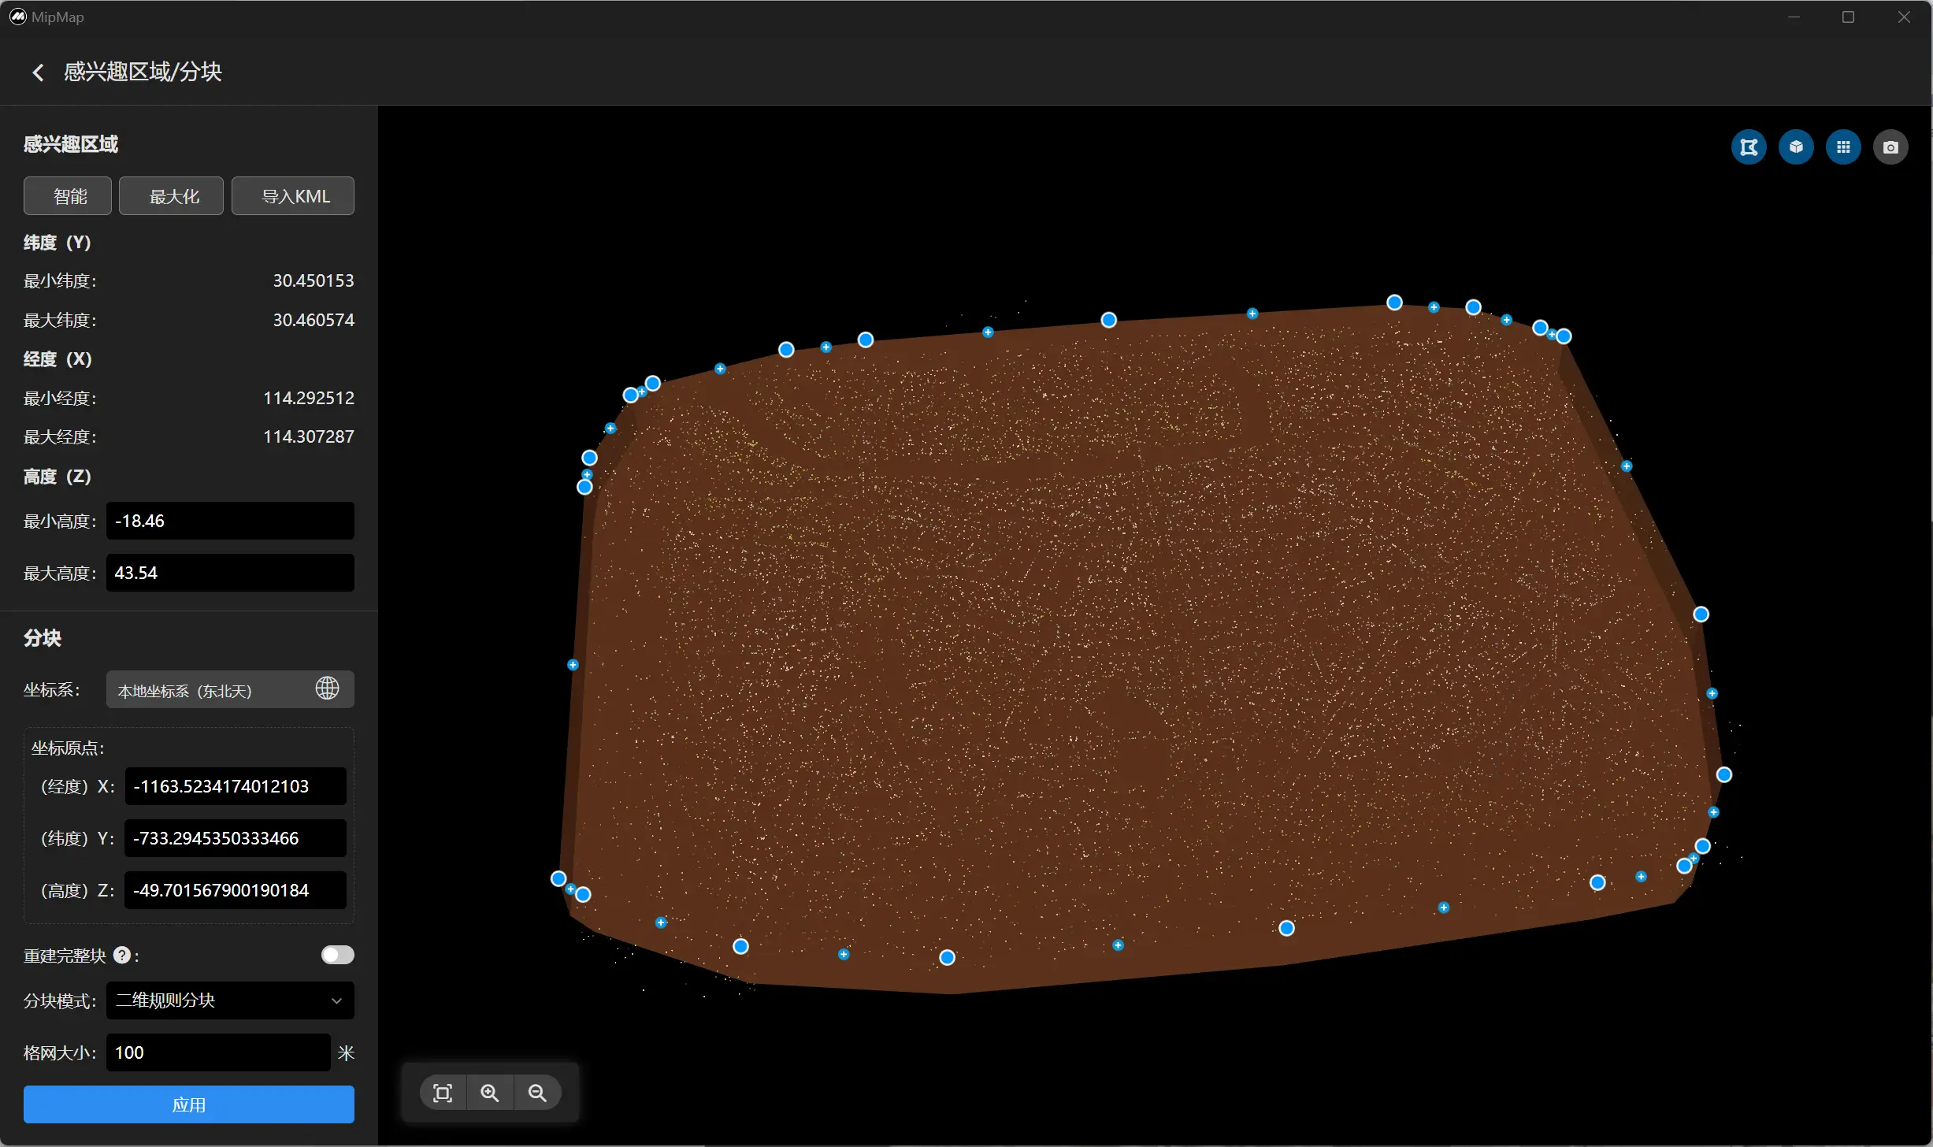Image resolution: width=1933 pixels, height=1147 pixels.
Task: Click the 导入KML button
Action: tap(293, 196)
